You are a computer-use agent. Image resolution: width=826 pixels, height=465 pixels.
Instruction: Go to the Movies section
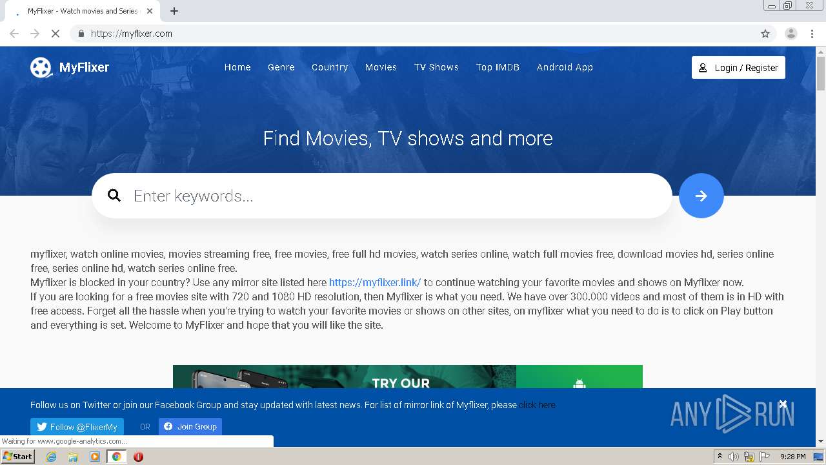coord(381,67)
